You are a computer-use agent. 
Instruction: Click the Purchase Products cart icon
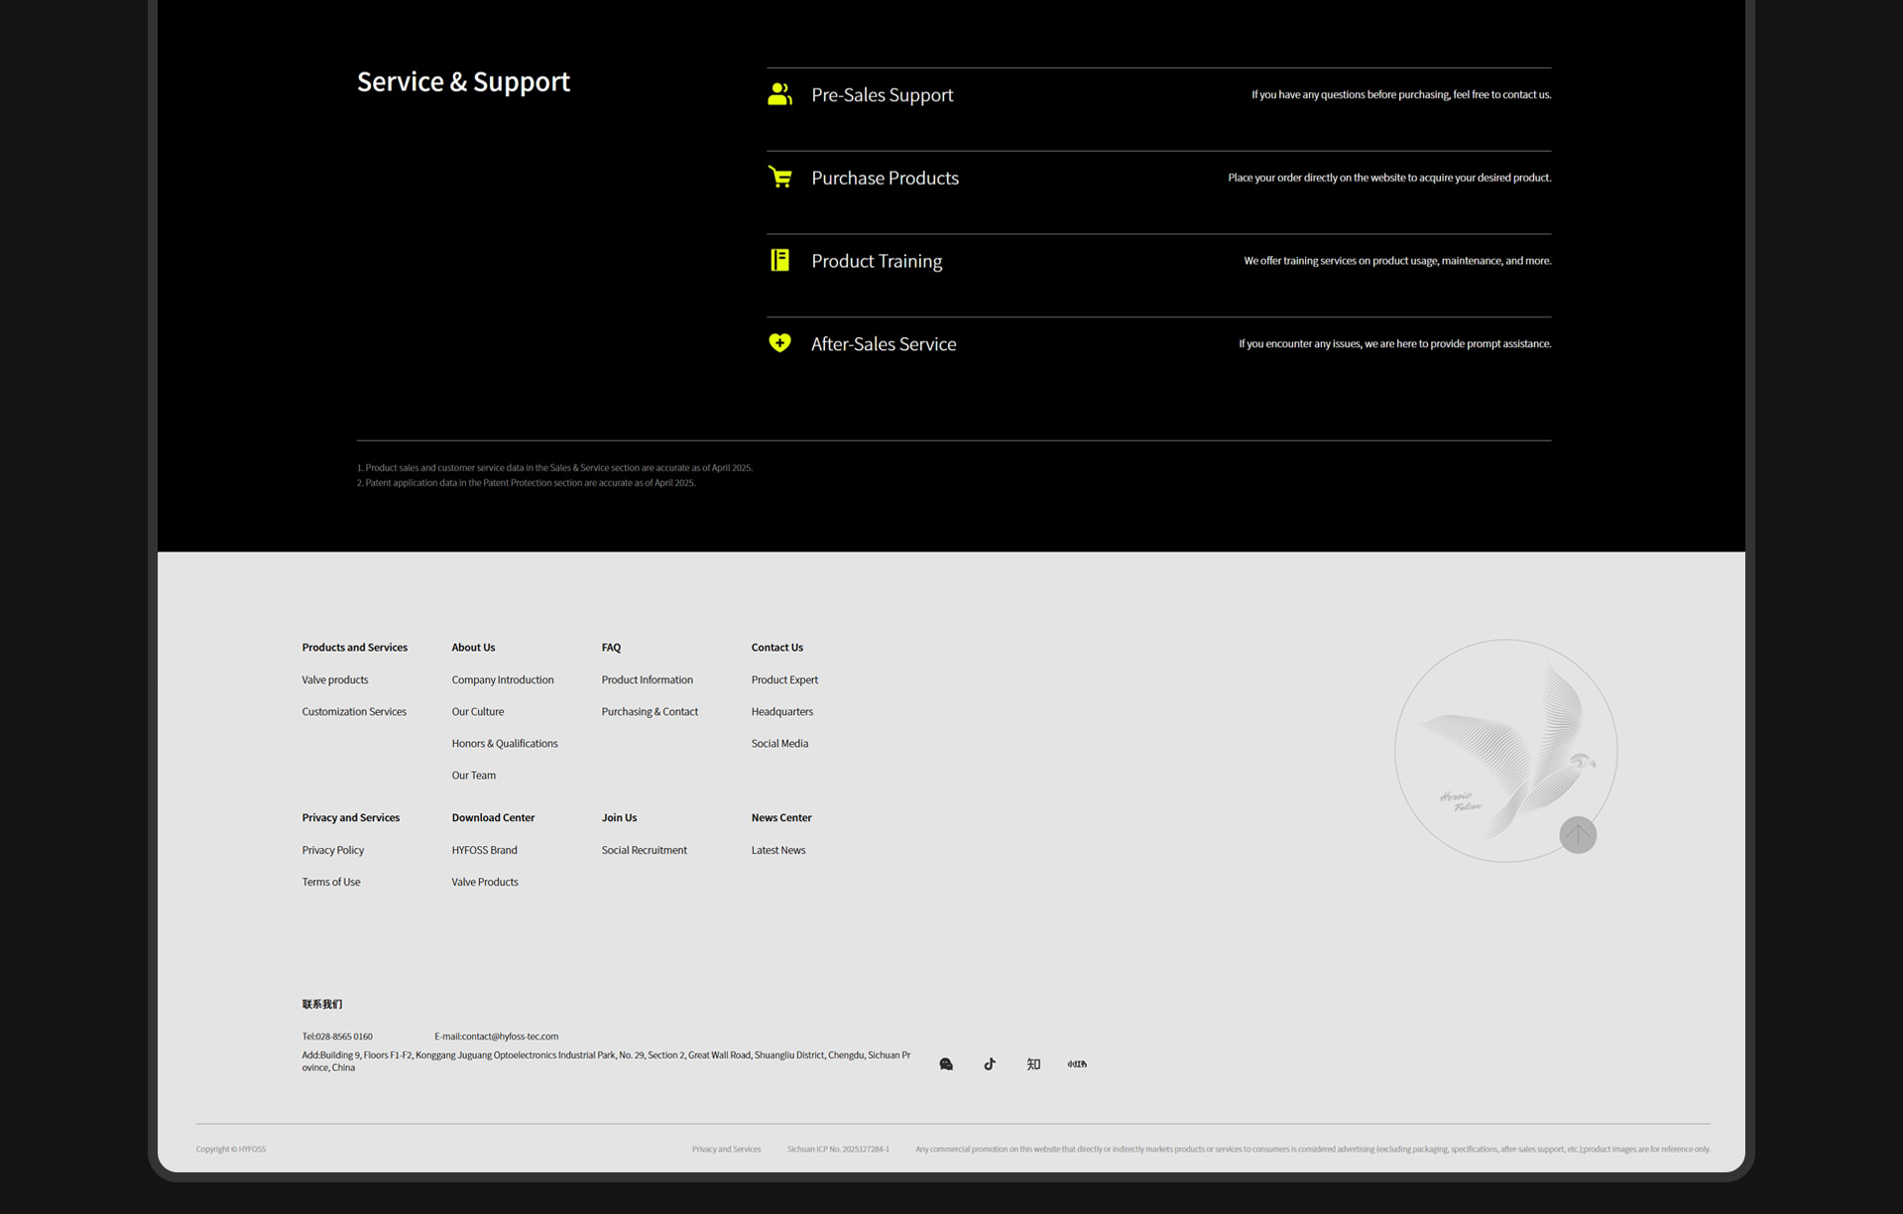[779, 178]
